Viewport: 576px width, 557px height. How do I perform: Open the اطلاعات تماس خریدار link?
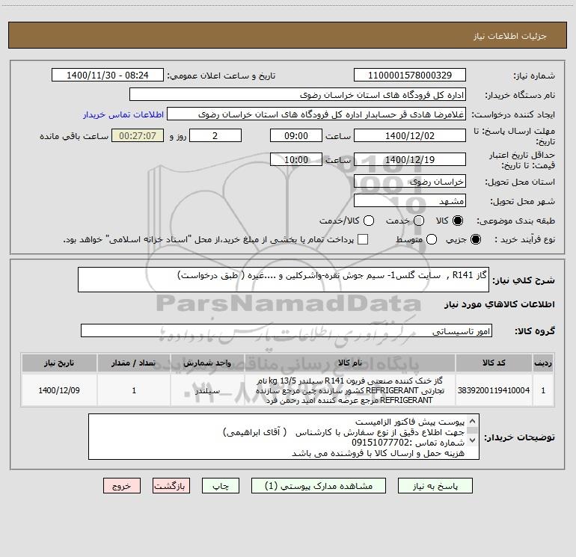click(x=123, y=114)
